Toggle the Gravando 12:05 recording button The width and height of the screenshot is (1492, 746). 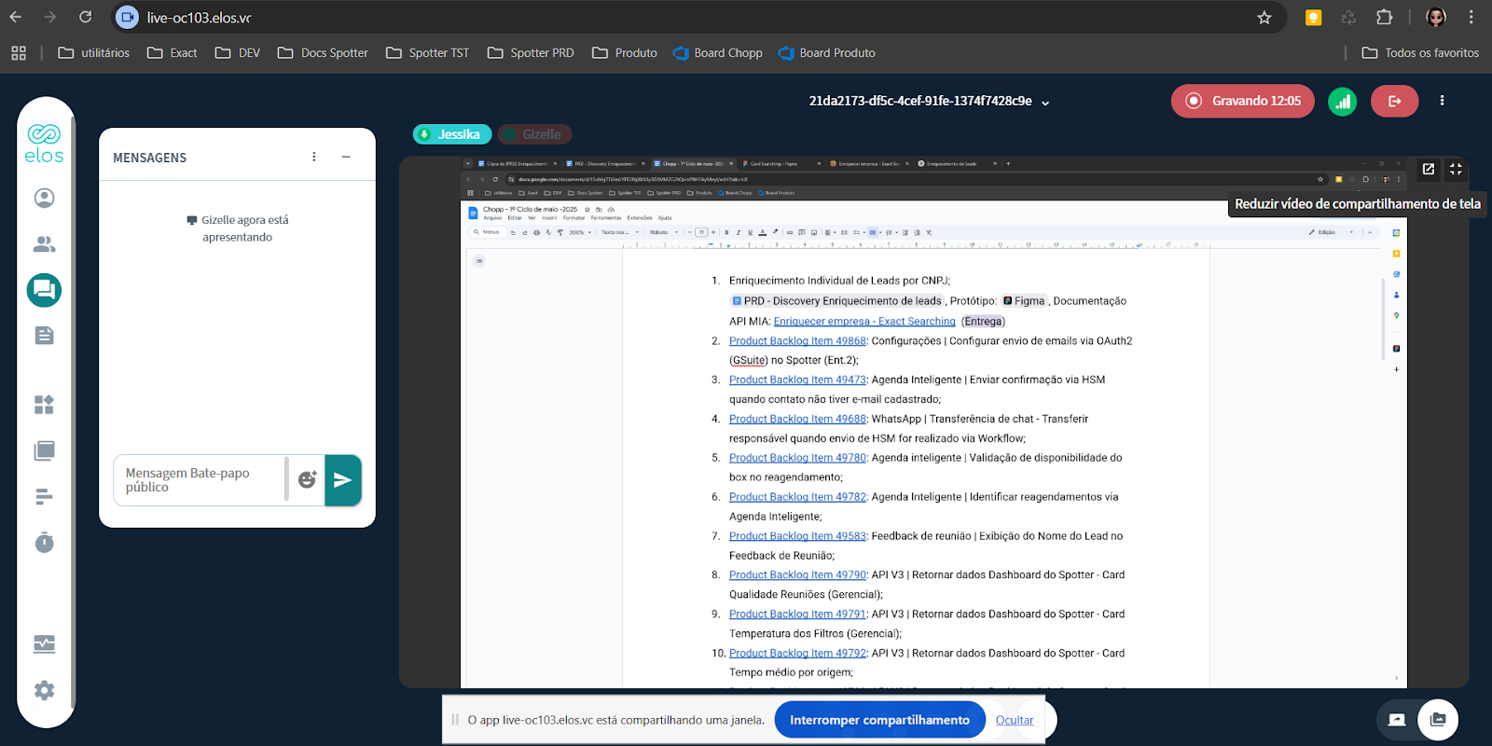click(1242, 101)
